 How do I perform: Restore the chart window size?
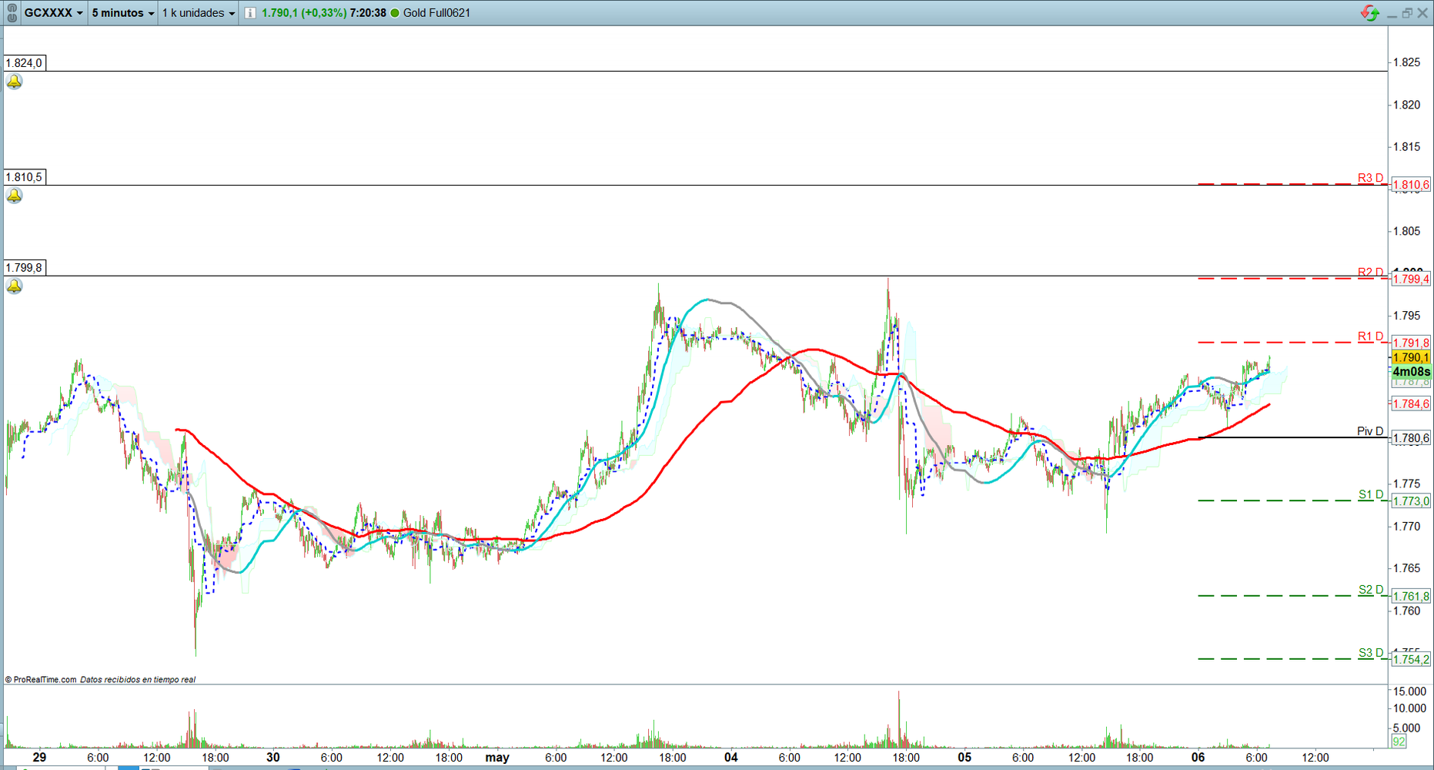1407,13
